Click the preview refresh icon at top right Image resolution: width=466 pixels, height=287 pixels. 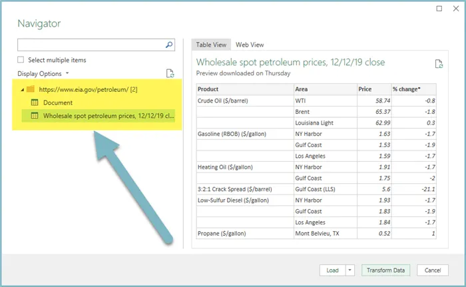(x=439, y=64)
